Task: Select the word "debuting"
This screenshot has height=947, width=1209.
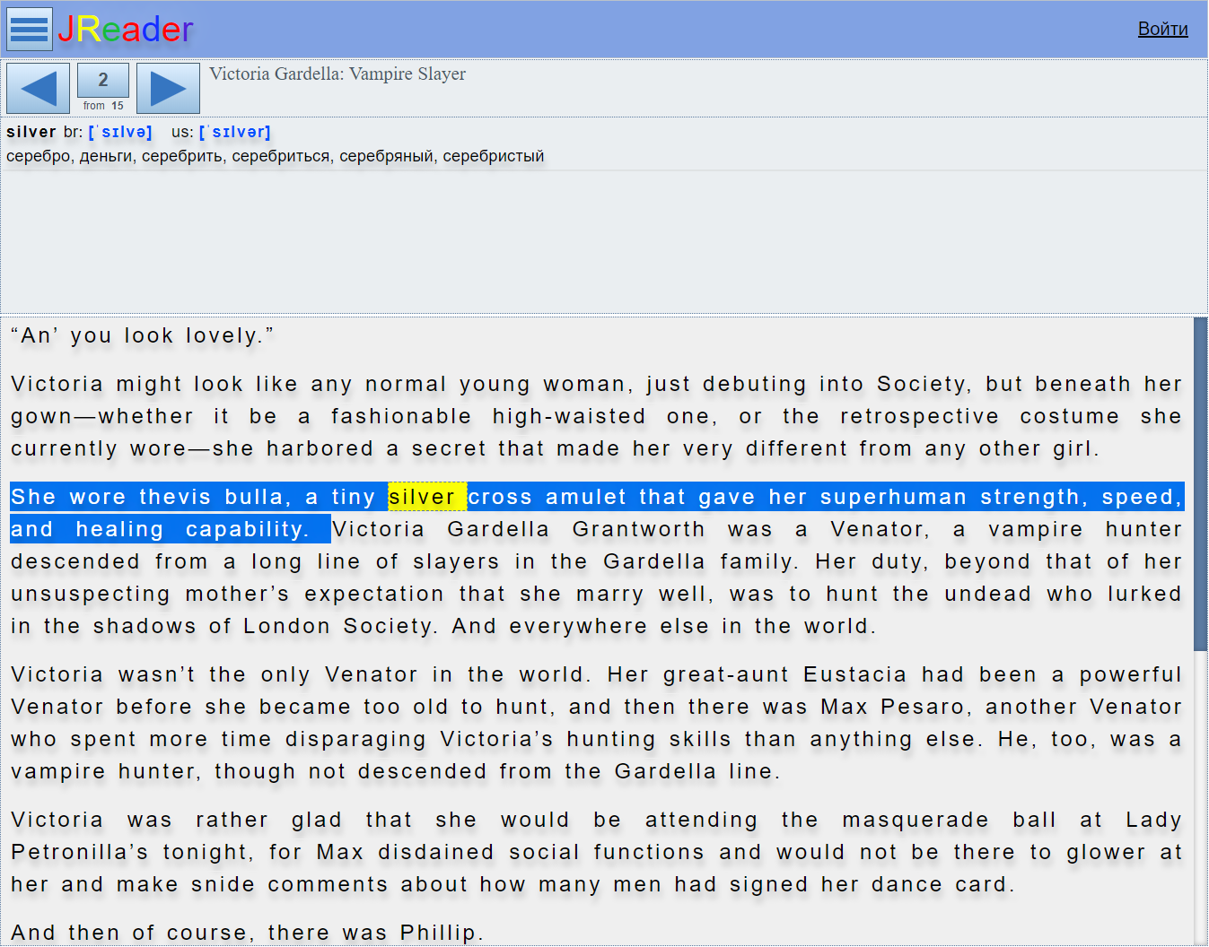Action: 755,384
